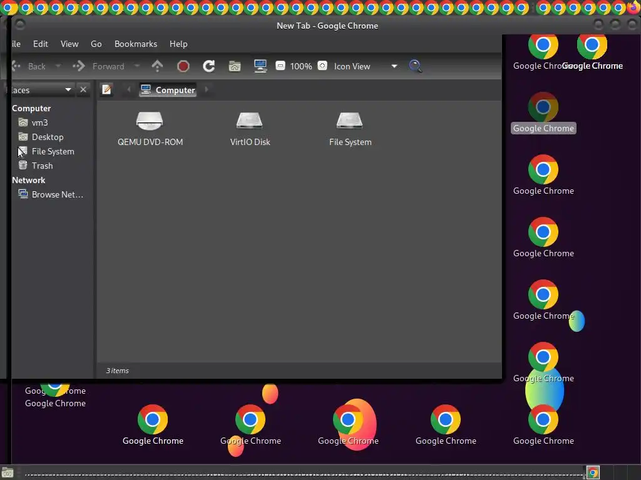The width and height of the screenshot is (641, 480).
Task: Click the Network sidebar heading
Action: 29,180
